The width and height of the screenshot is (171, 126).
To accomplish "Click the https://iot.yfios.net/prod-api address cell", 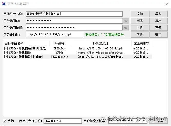I will (x=100, y=52).
